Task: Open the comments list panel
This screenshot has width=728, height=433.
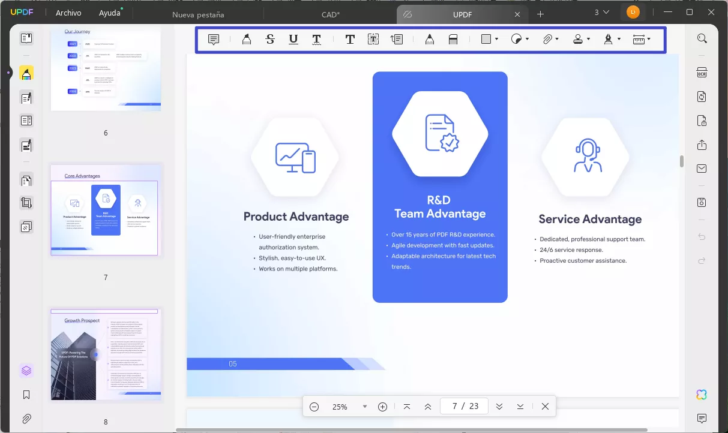Action: (x=702, y=418)
